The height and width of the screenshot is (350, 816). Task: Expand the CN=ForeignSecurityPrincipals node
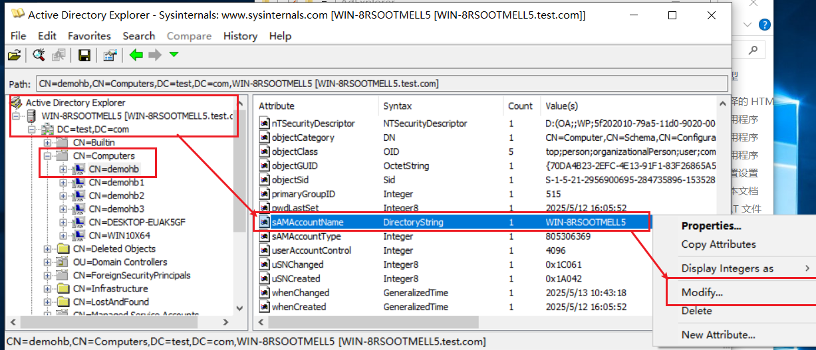click(47, 276)
